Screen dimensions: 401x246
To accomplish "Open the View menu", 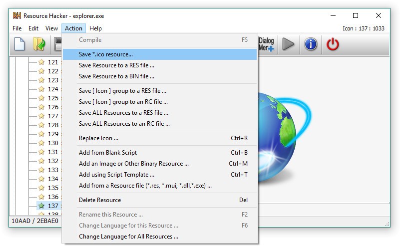I will click(x=51, y=28).
